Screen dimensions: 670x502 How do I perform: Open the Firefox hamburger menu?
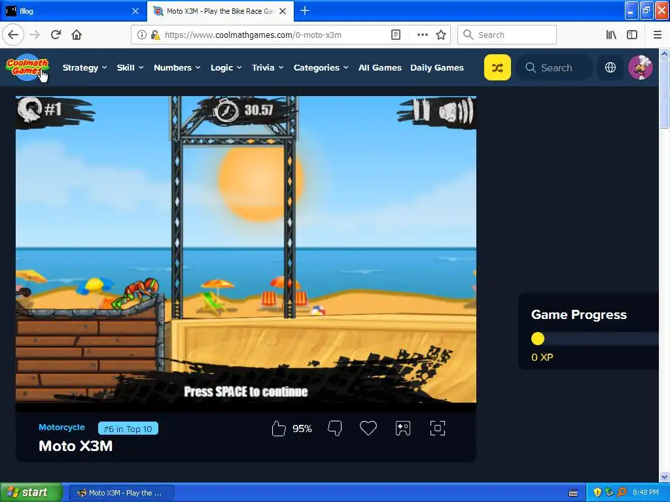[x=658, y=35]
